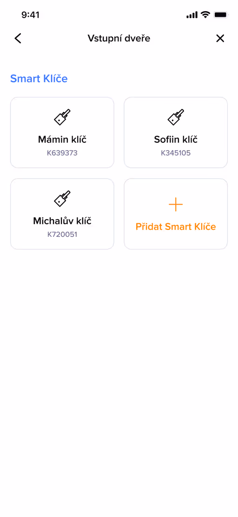The image size is (238, 517).
Task: Open the Sofiin klíč card
Action: click(176, 132)
